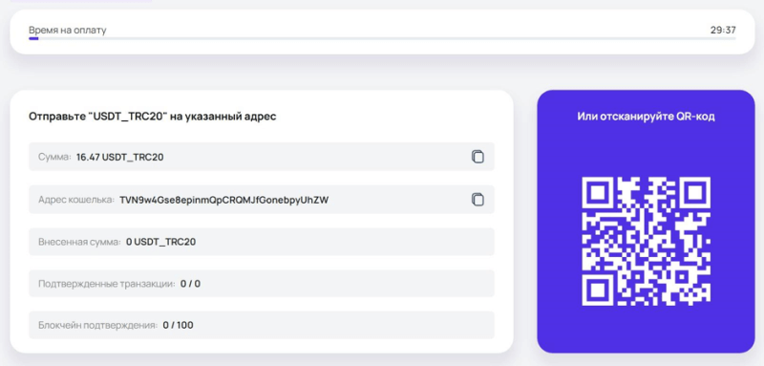Click the 'Блокчейн подтверждения' 0 / 100 value
This screenshot has width=764, height=366.
click(178, 325)
